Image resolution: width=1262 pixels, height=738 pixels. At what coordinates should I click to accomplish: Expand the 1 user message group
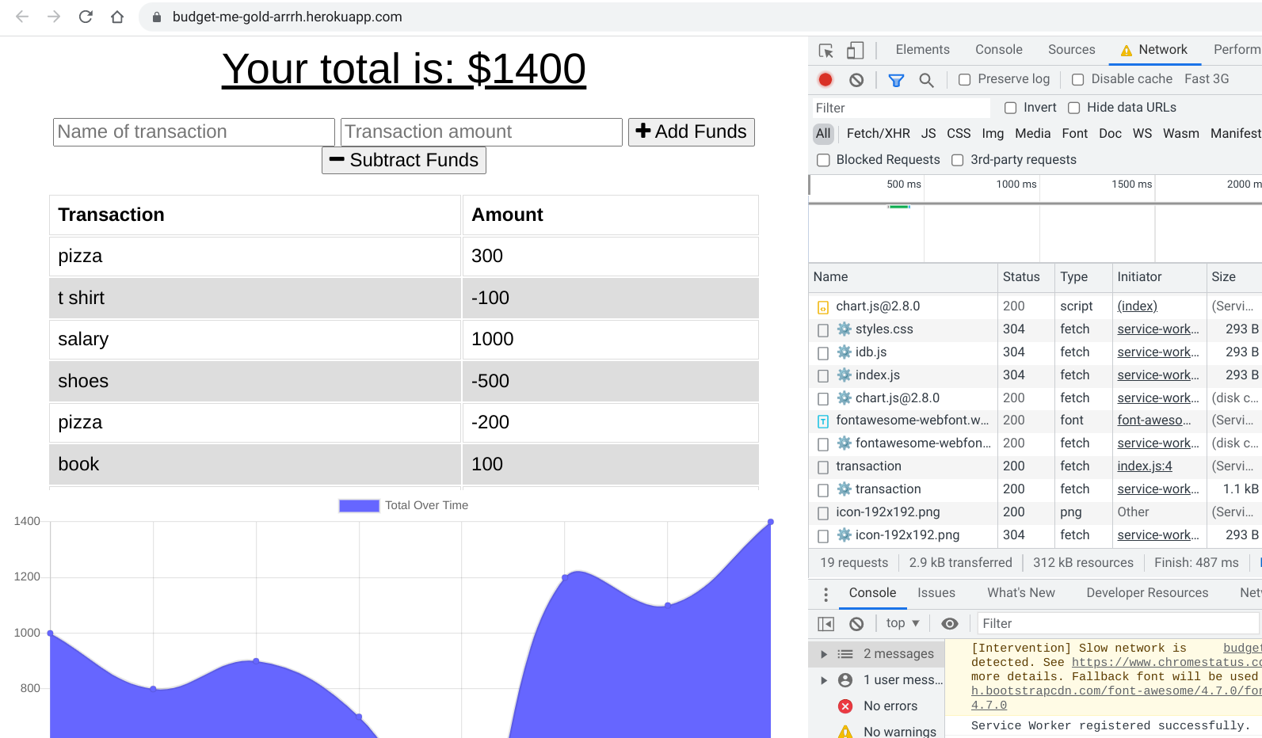(x=824, y=680)
